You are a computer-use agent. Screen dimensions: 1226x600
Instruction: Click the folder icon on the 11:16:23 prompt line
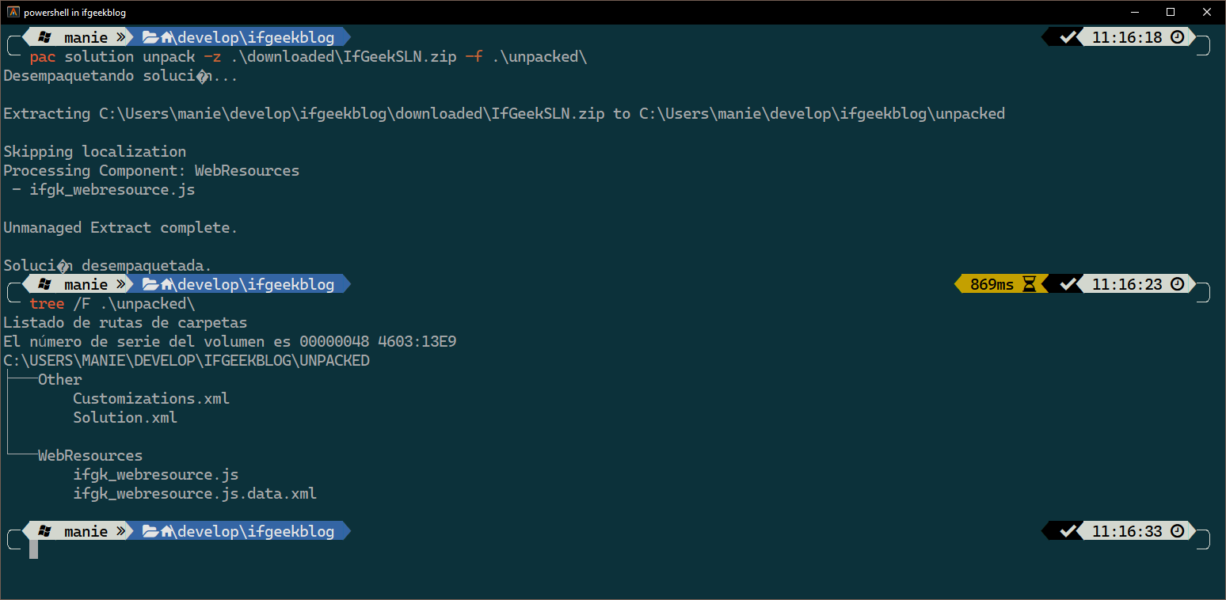tap(151, 283)
